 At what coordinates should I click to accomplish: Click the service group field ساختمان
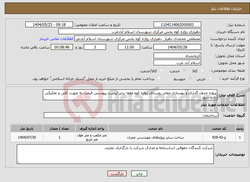[x=131, y=115]
